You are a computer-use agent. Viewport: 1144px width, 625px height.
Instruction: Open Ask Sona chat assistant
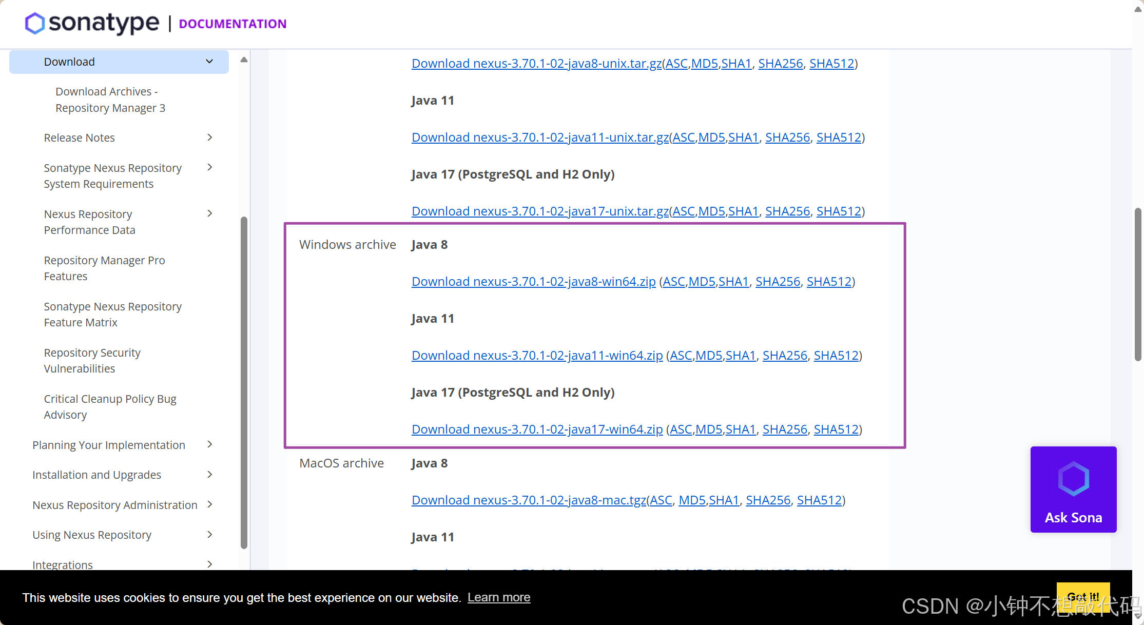tap(1074, 489)
